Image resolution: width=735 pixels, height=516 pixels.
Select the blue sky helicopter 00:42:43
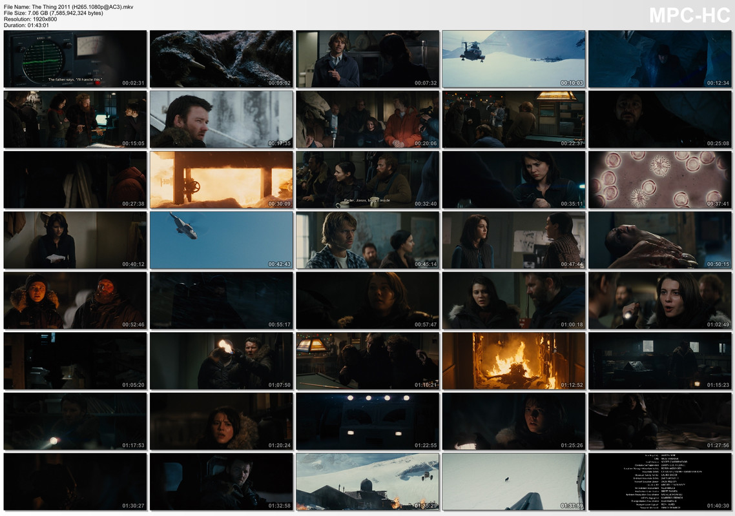click(222, 240)
